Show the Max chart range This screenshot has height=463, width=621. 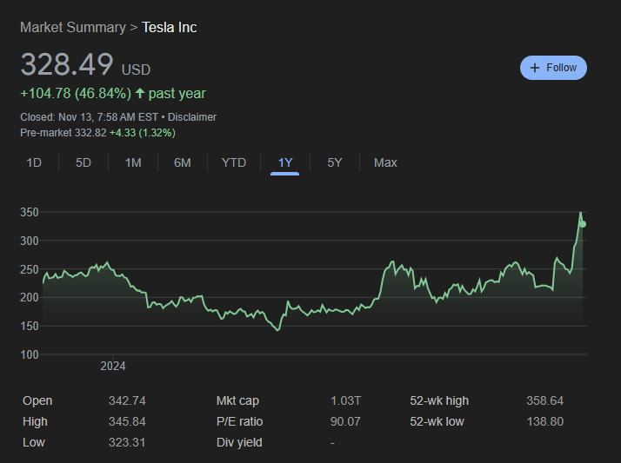click(385, 162)
